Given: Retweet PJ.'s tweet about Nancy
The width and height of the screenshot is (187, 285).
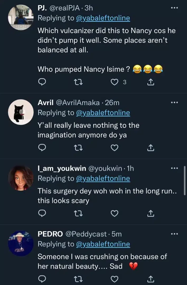Looking at the screenshot, I should coord(78,83).
